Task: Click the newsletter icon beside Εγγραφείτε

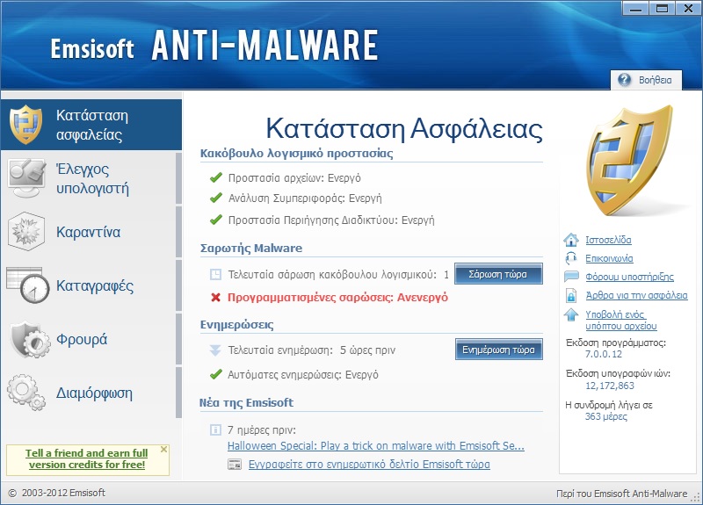Action: click(235, 465)
